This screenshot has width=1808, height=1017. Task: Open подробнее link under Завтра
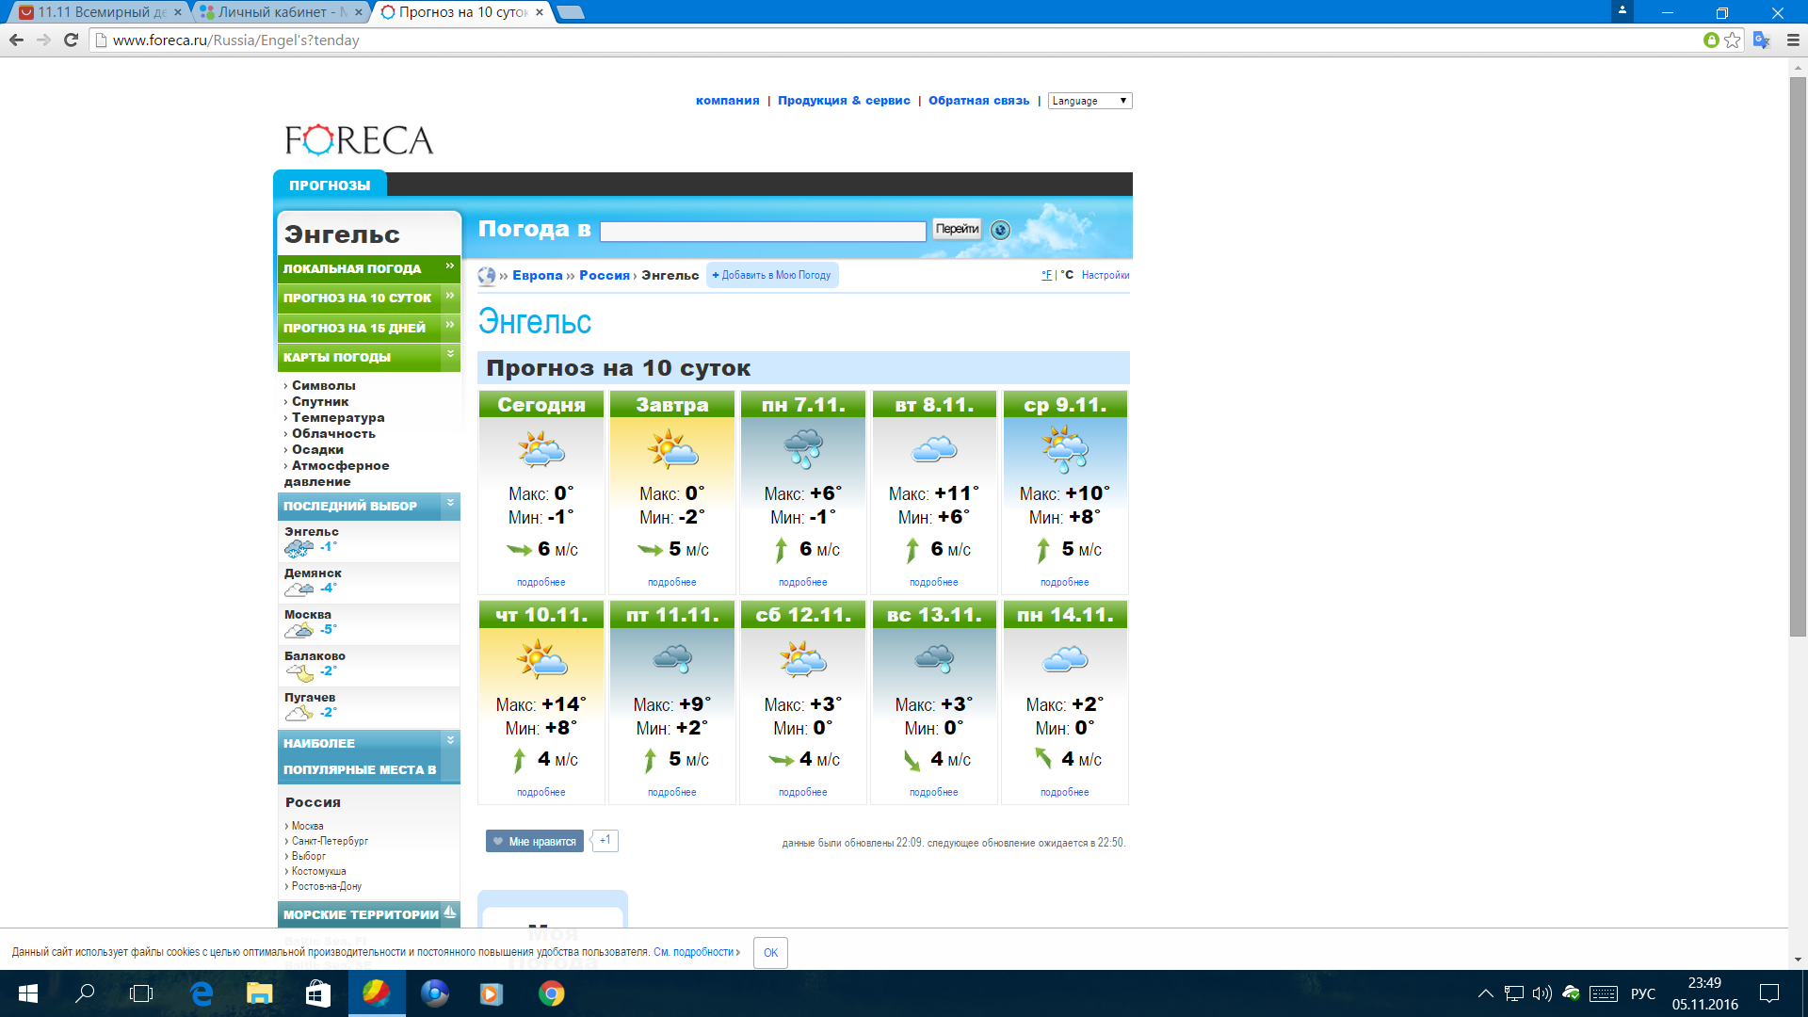[x=671, y=583]
